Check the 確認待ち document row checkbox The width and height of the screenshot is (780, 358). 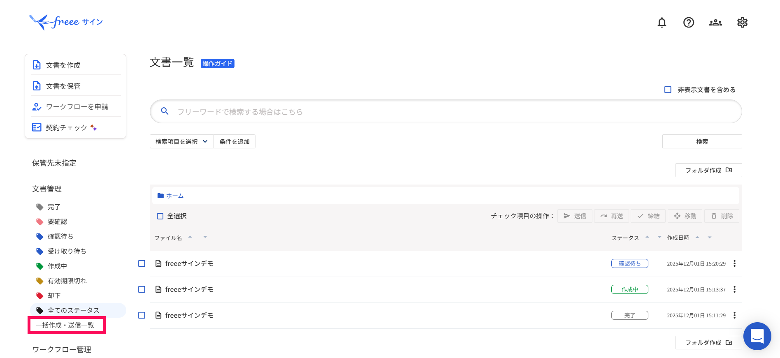142,264
